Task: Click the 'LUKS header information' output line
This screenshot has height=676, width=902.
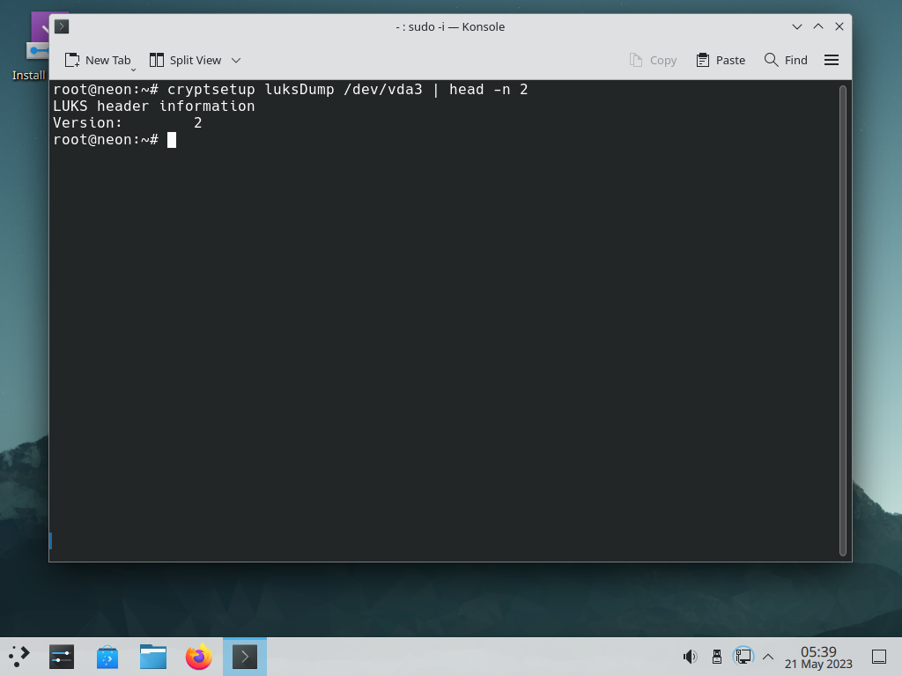Action: (153, 107)
